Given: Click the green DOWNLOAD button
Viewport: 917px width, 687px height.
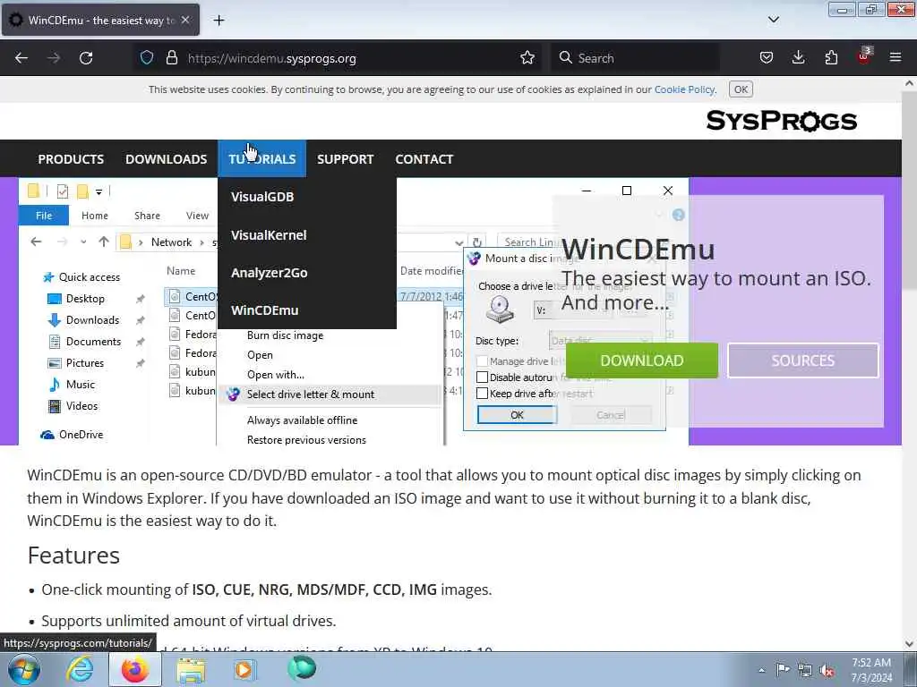Looking at the screenshot, I should (x=641, y=360).
